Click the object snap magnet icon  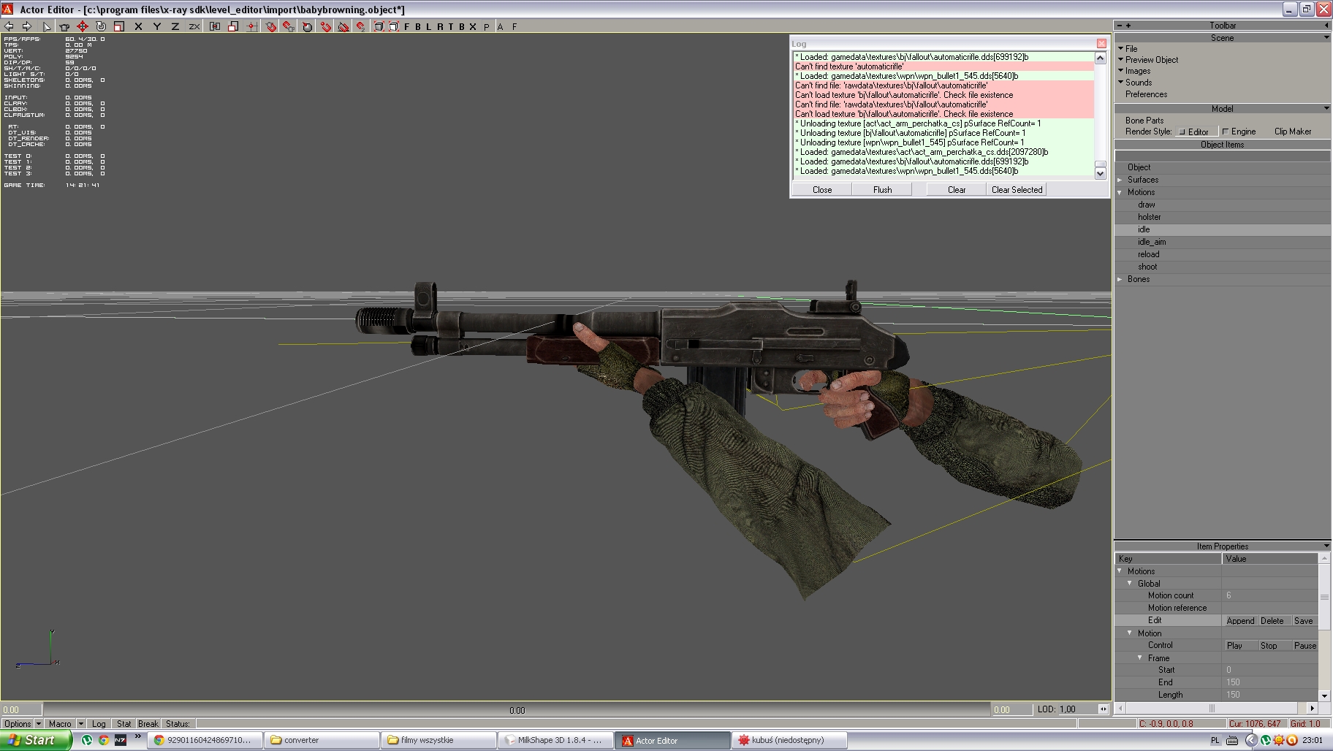tap(270, 26)
